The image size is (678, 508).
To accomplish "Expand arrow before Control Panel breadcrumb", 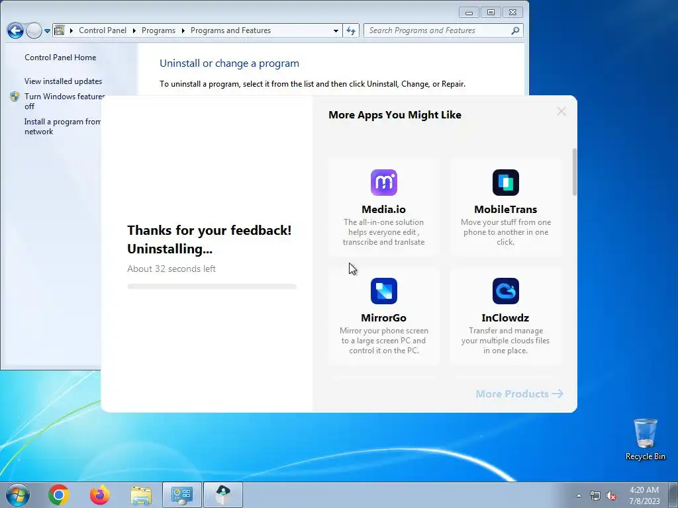I will click(x=72, y=30).
